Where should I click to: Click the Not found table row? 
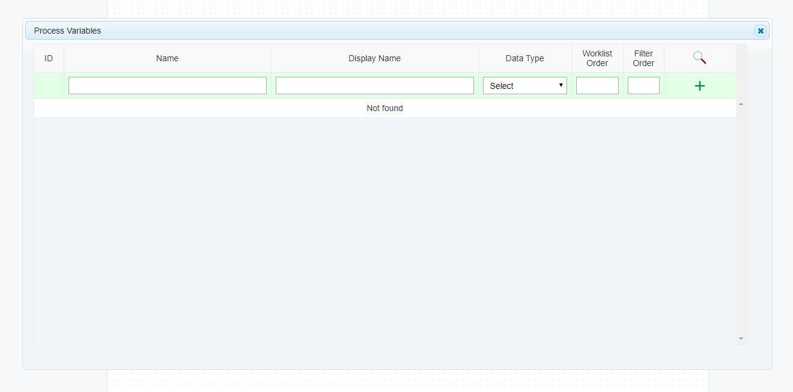click(x=384, y=108)
